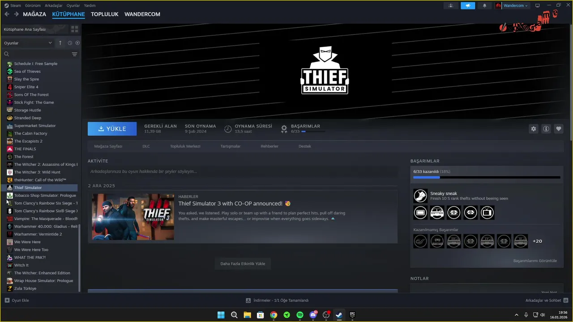Open earned car I achievement icon

pyautogui.click(x=437, y=213)
